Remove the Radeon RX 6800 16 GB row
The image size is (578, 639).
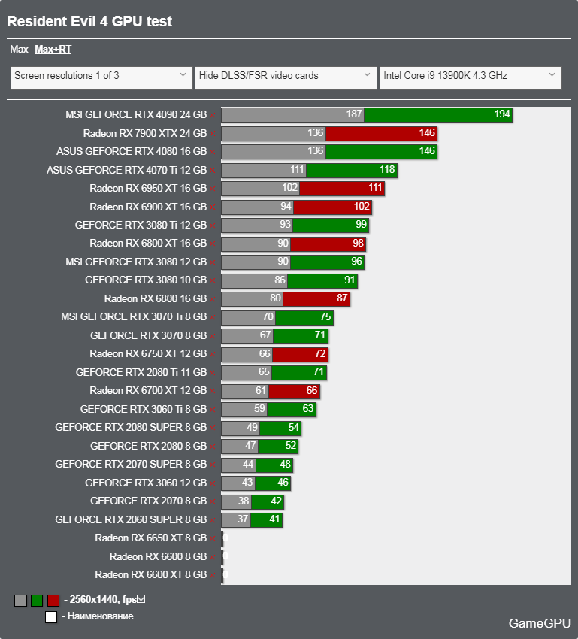click(x=213, y=299)
